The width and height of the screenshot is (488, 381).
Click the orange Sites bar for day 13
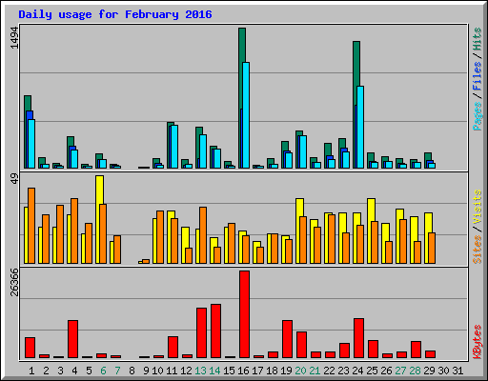203,235
